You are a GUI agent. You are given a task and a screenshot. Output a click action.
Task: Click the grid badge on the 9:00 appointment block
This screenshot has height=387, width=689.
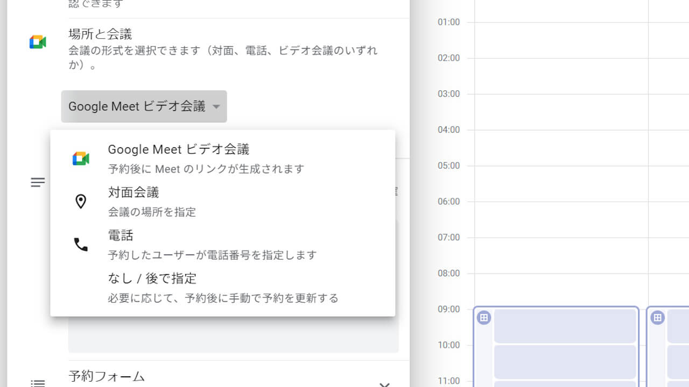point(483,318)
